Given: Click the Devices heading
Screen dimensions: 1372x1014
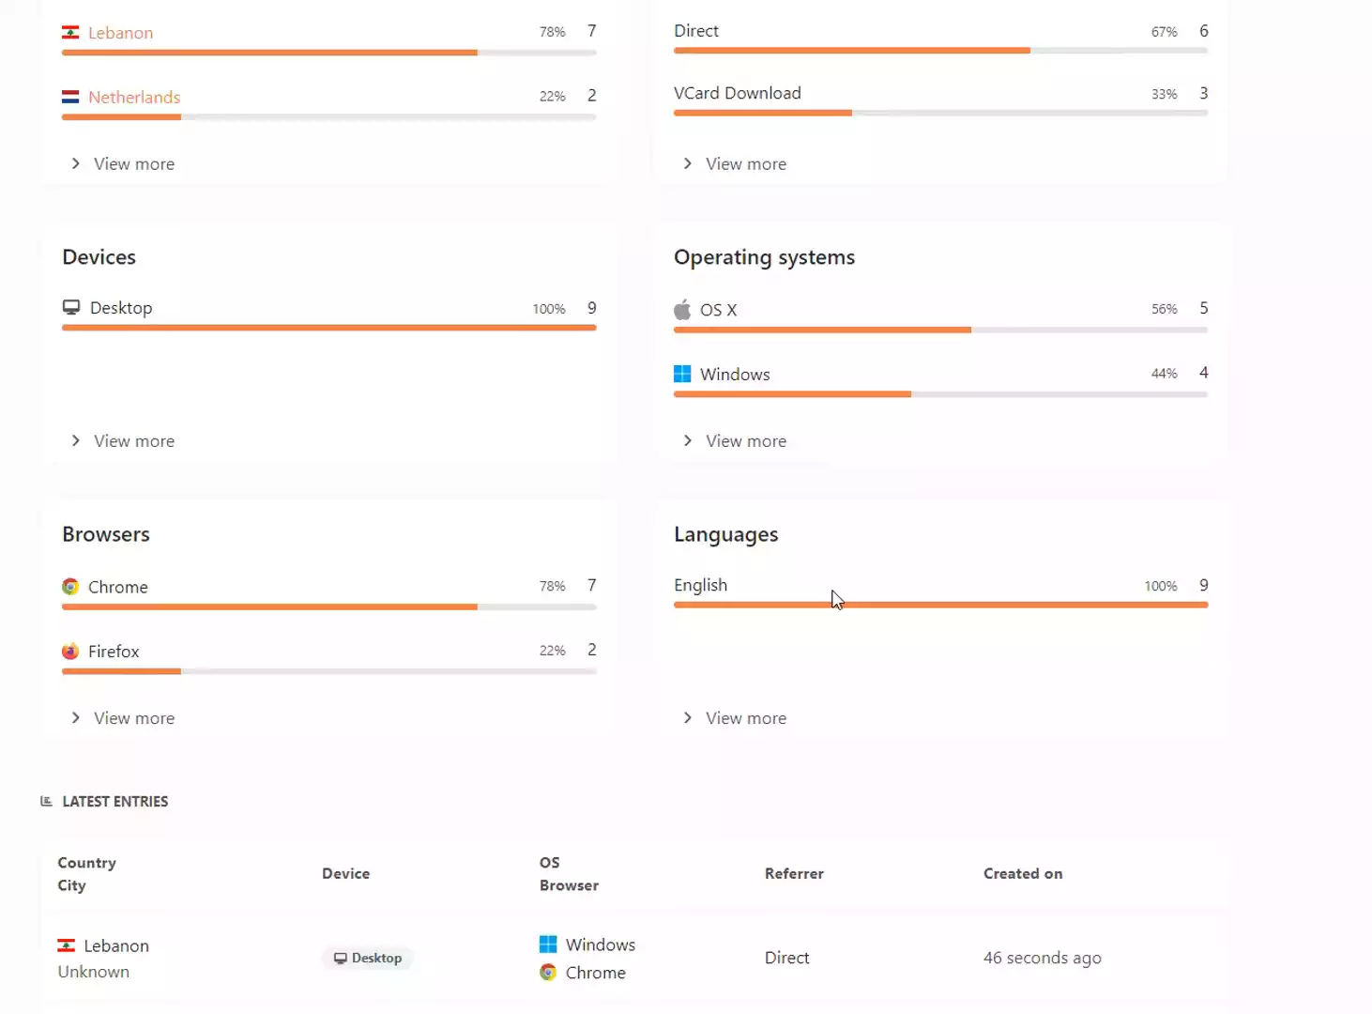Looking at the screenshot, I should (x=99, y=257).
